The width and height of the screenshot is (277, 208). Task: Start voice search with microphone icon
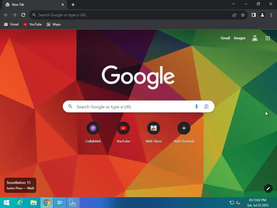pyautogui.click(x=196, y=107)
